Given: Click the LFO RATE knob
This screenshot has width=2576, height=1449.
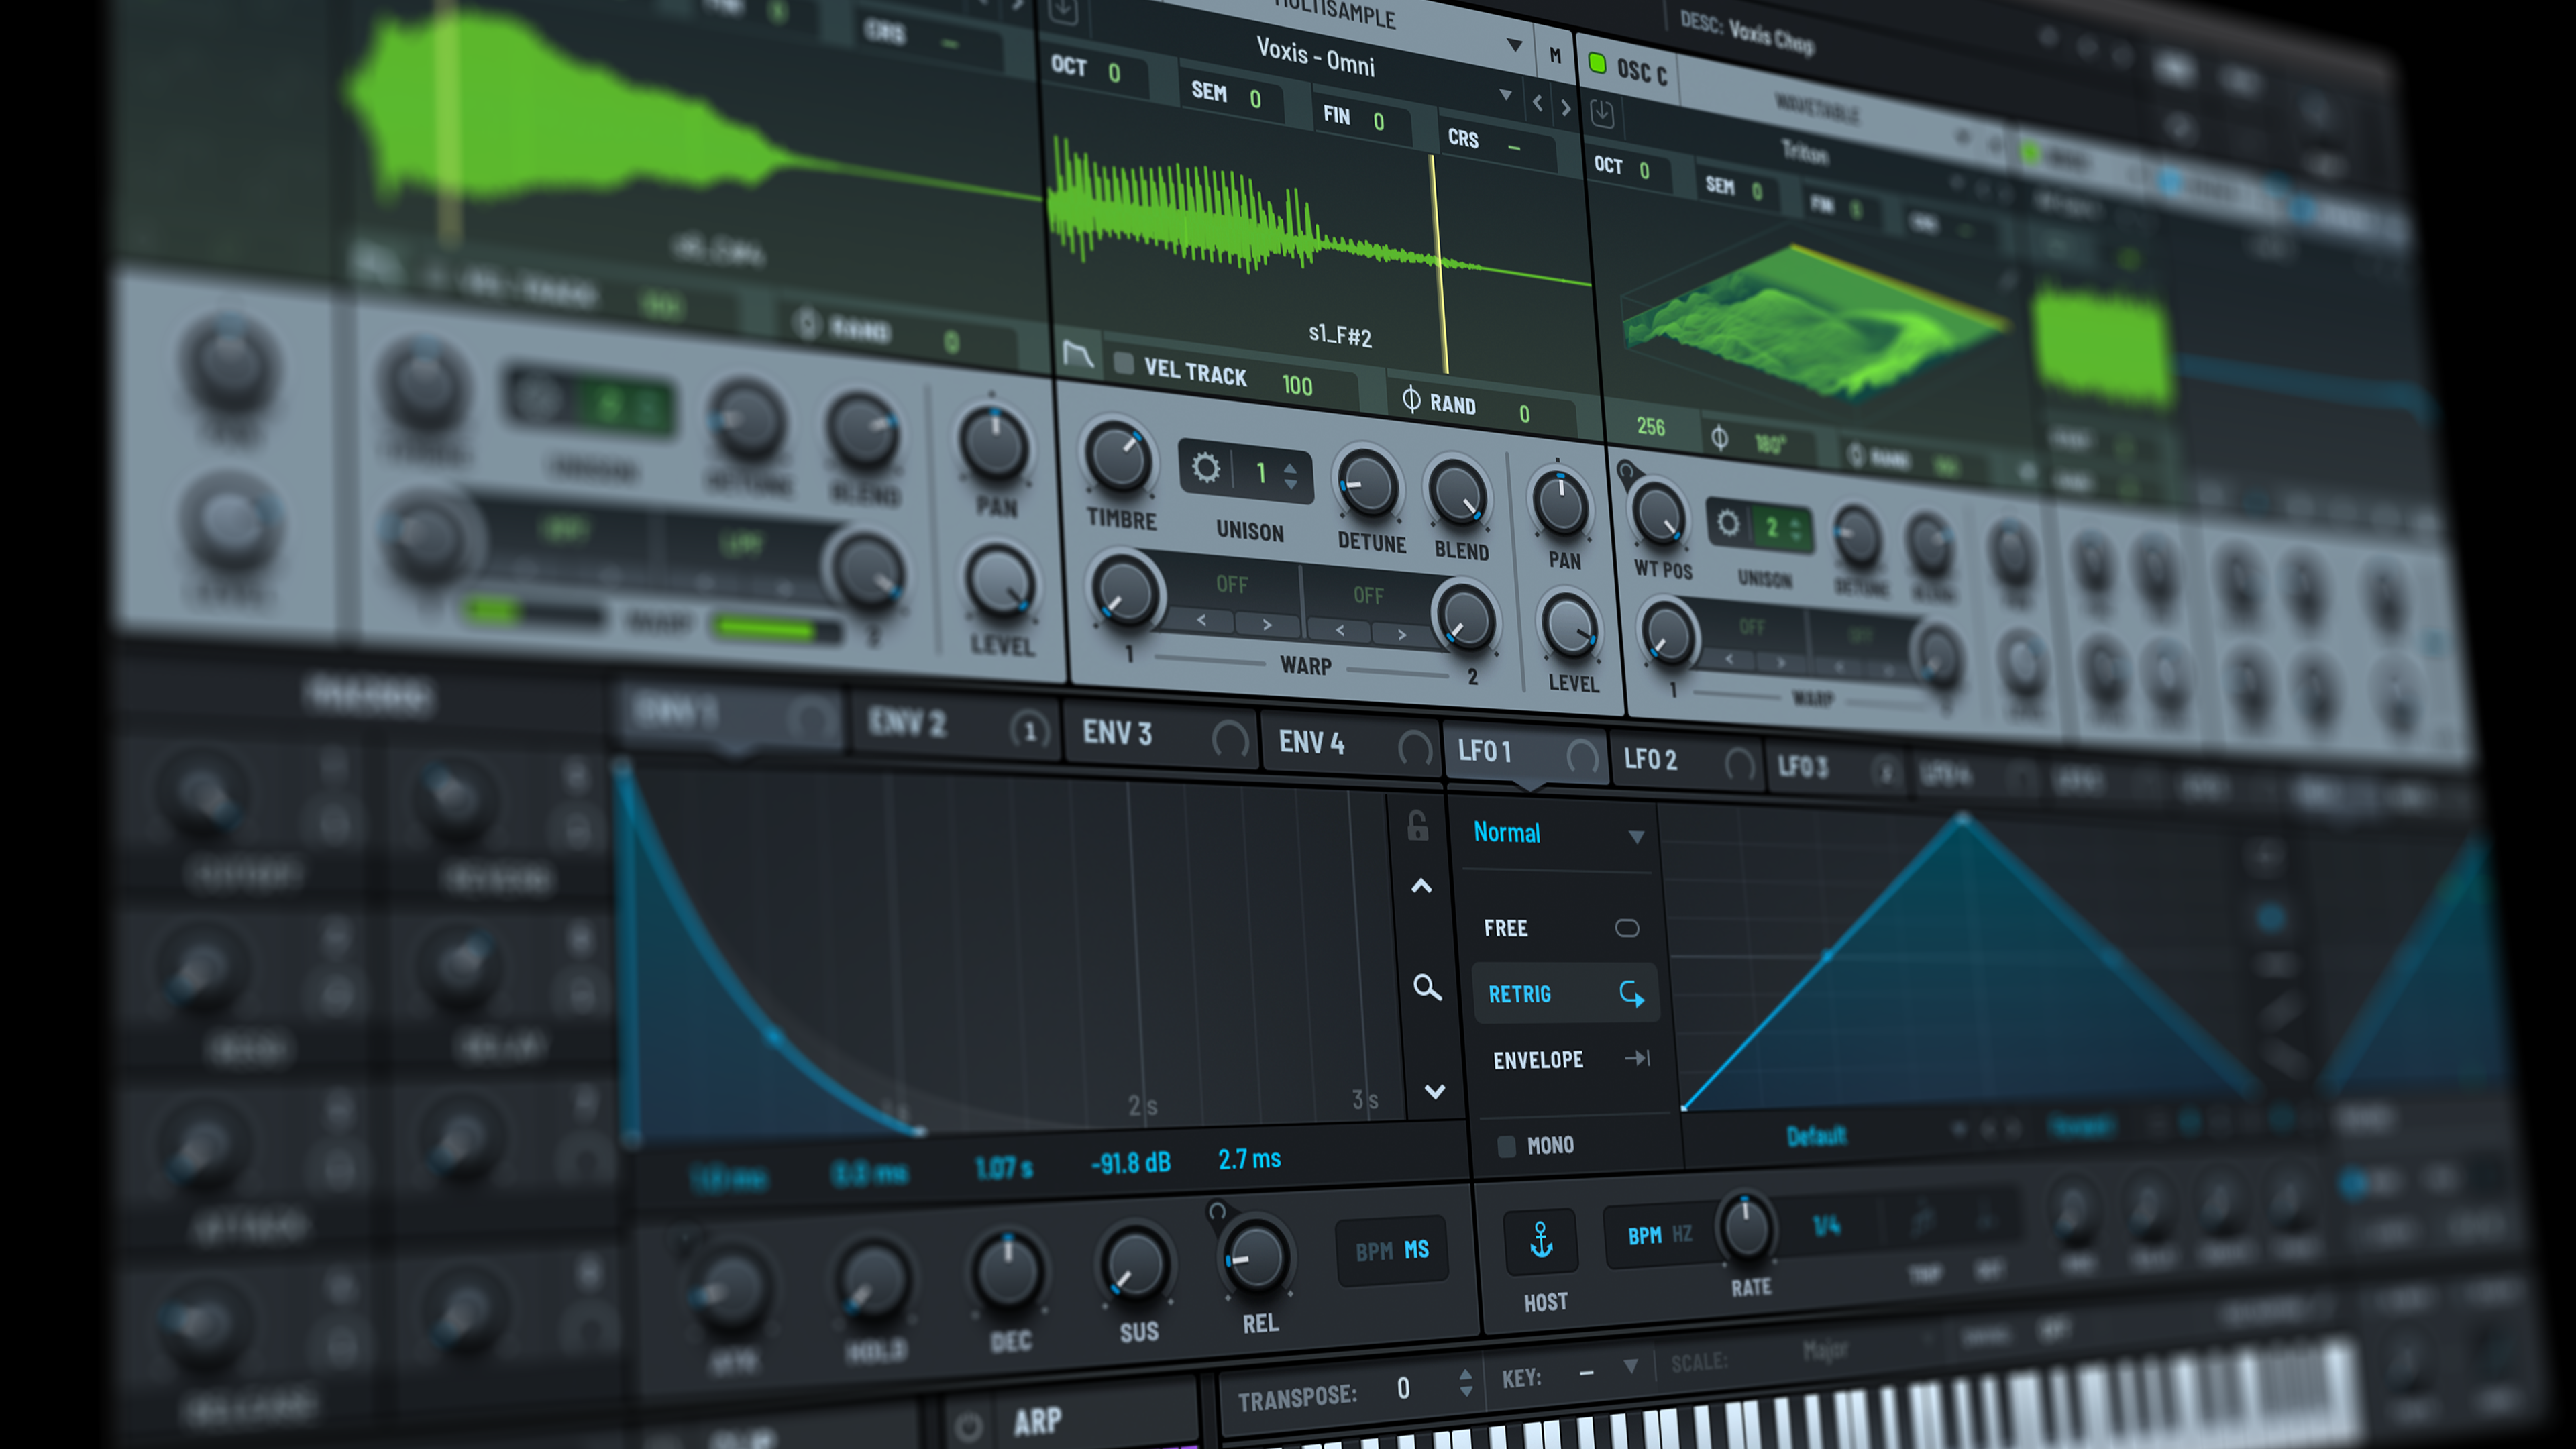Looking at the screenshot, I should (1746, 1229).
